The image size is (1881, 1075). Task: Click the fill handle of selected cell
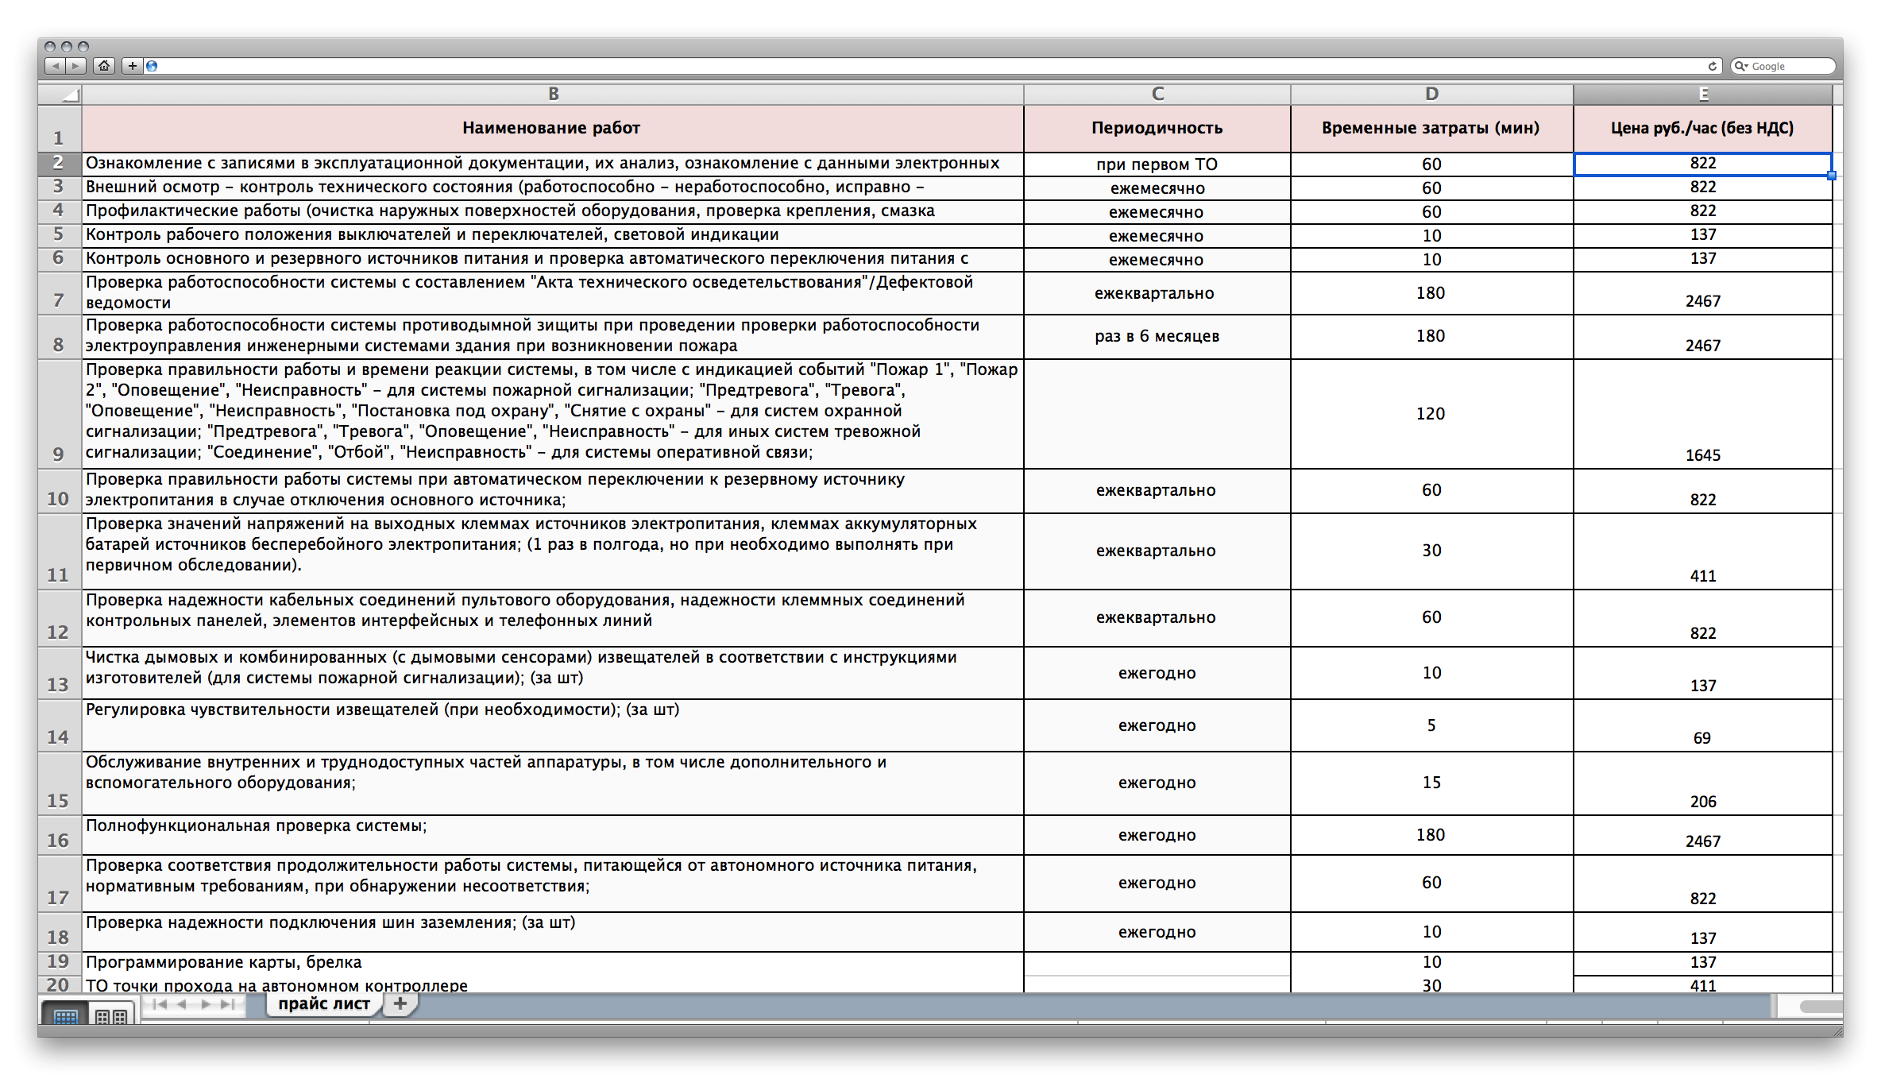1831,176
